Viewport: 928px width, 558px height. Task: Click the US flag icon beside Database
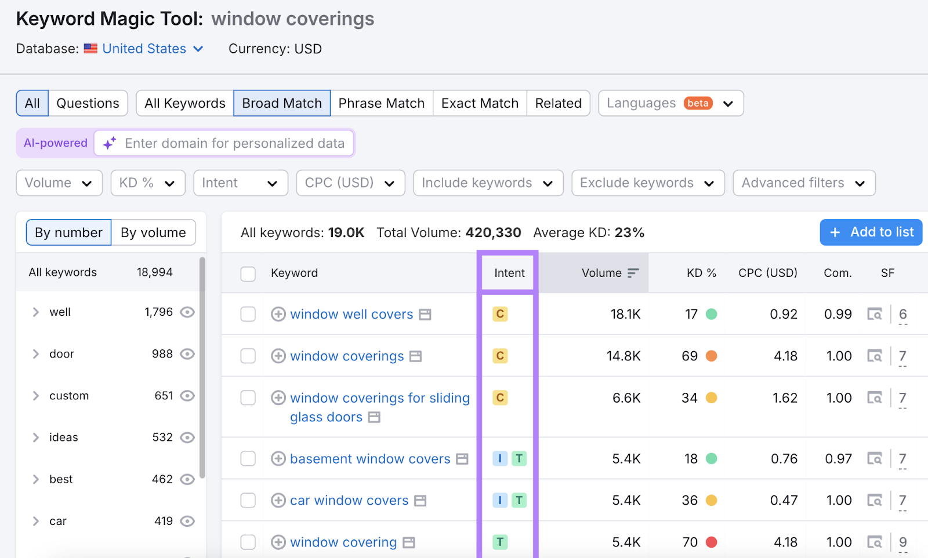click(x=90, y=49)
